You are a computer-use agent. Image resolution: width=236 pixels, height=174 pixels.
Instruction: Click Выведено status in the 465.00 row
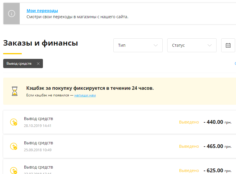coord(189,146)
